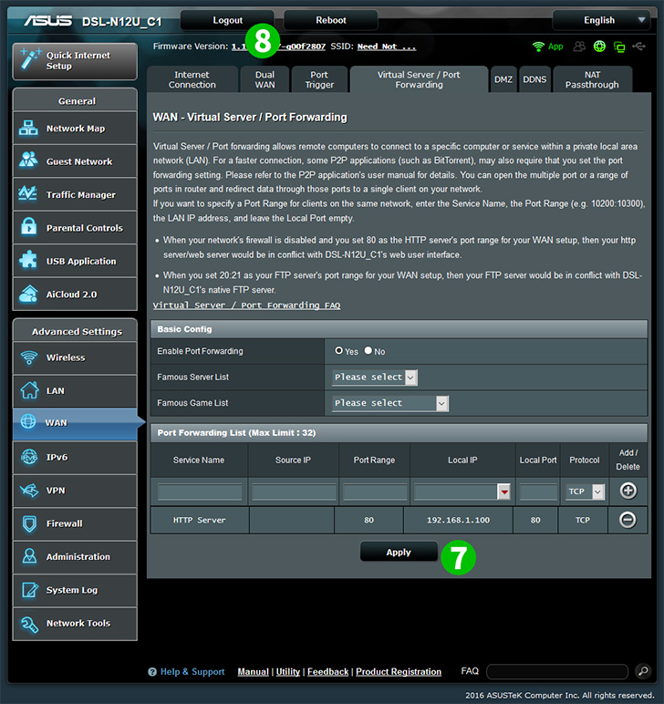The image size is (664, 704).
Task: Click the SSID Need_Not link
Action: 387,47
